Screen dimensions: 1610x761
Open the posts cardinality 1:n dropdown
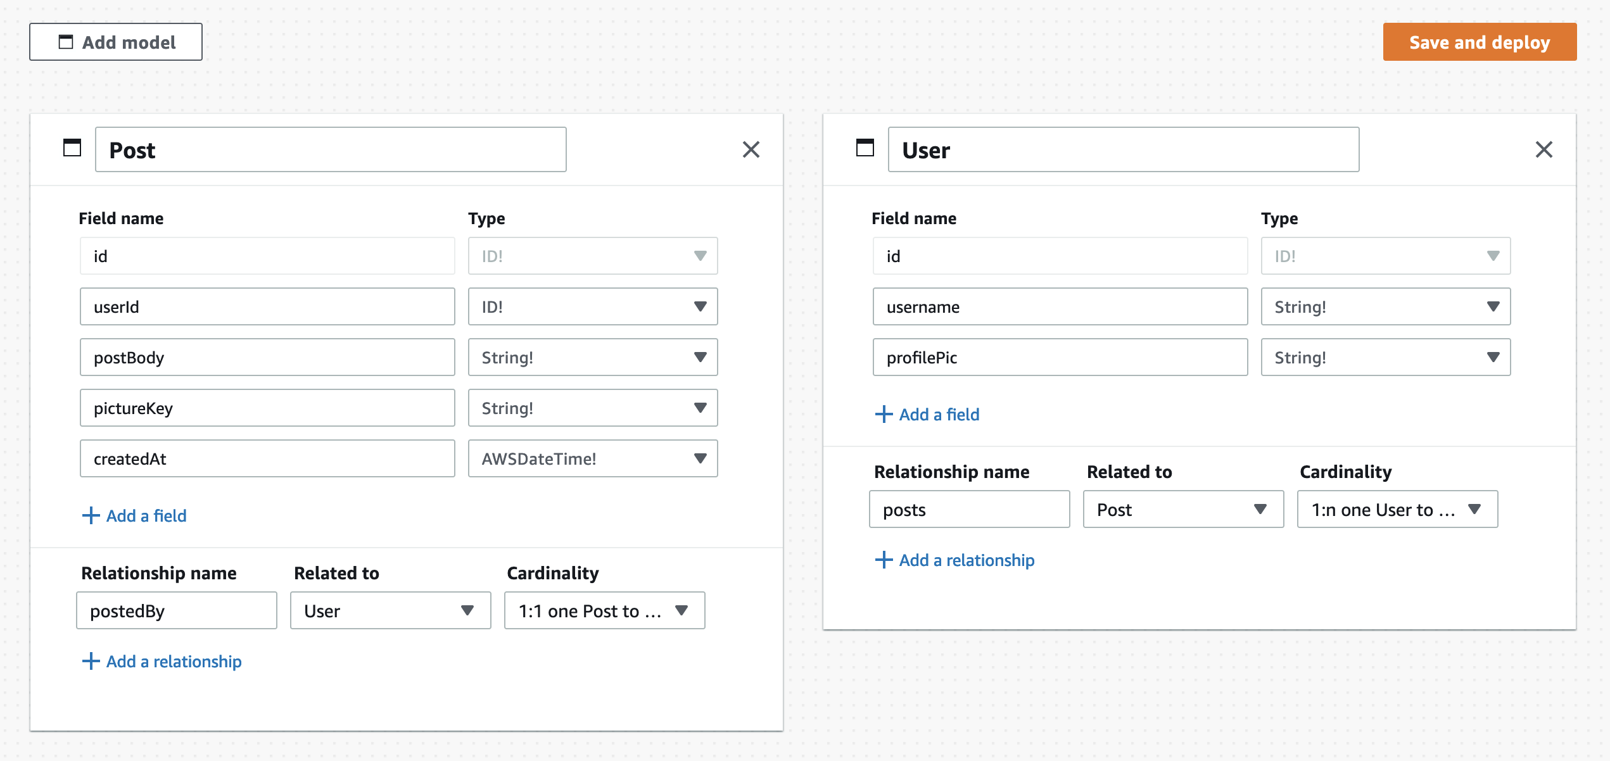[x=1397, y=509]
